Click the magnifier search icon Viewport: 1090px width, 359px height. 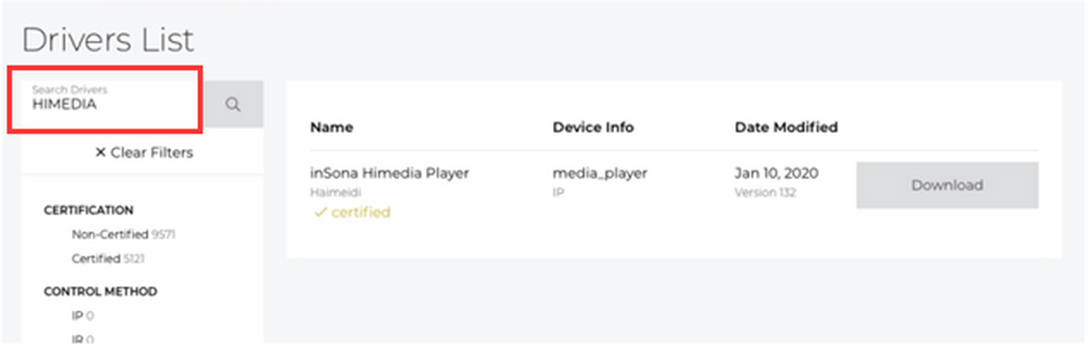233,104
